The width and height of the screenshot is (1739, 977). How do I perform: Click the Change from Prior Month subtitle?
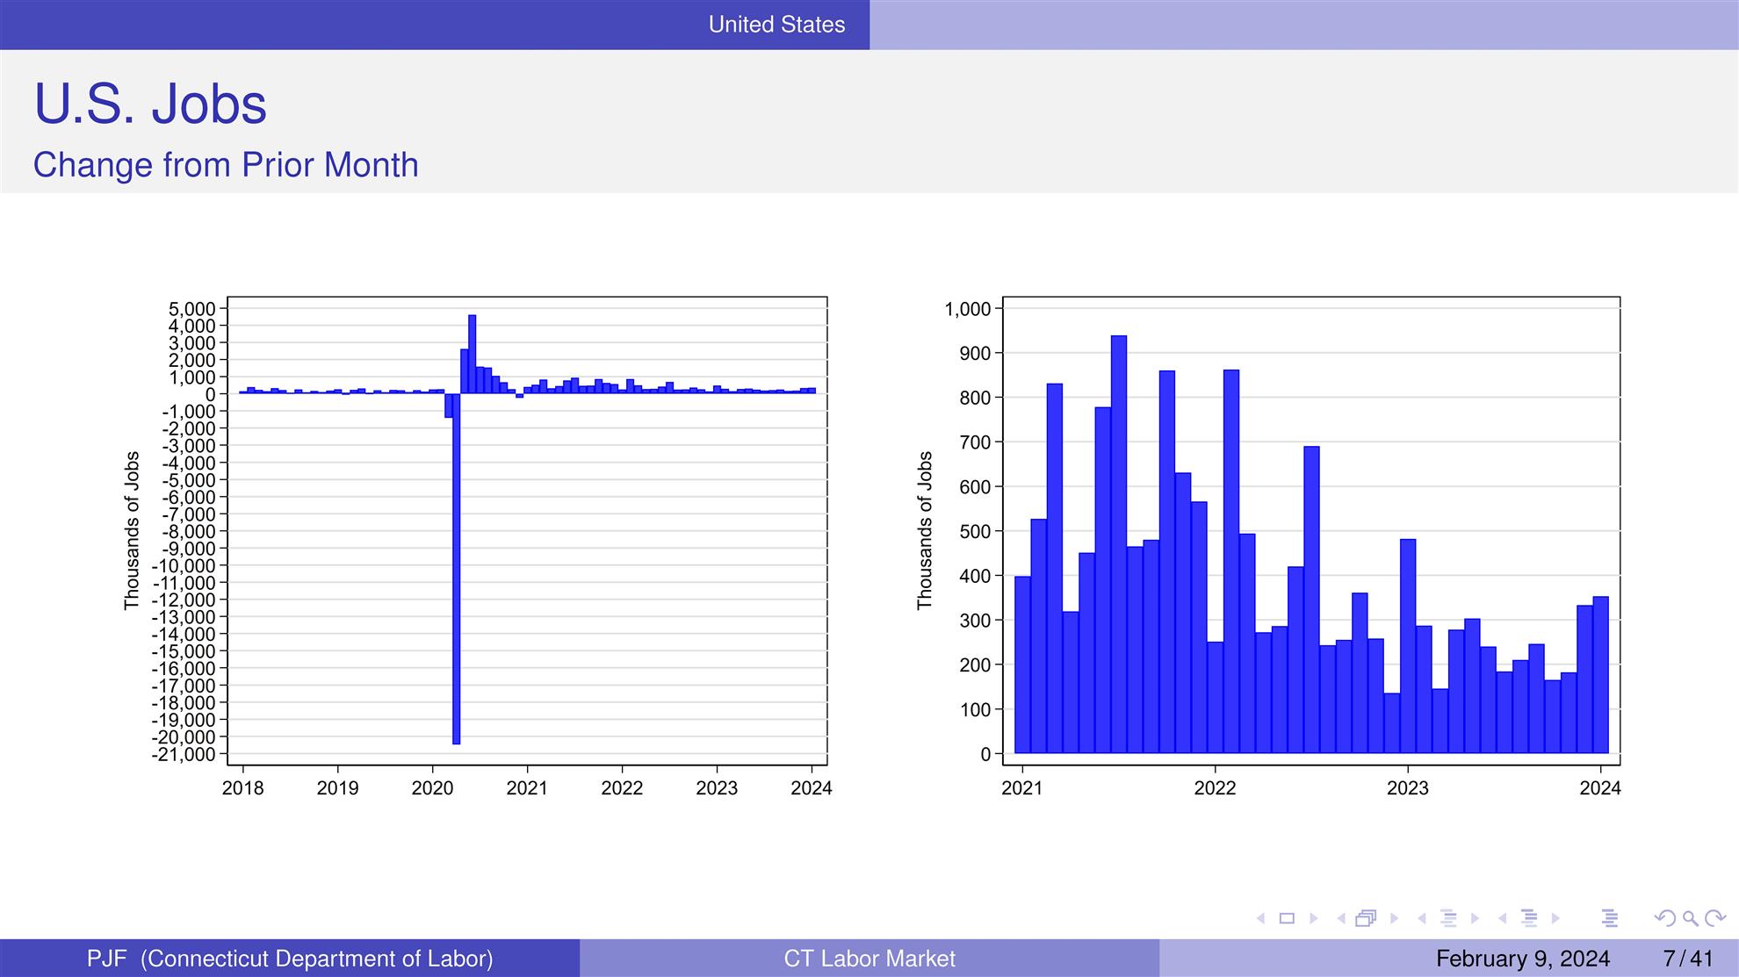click(x=226, y=165)
